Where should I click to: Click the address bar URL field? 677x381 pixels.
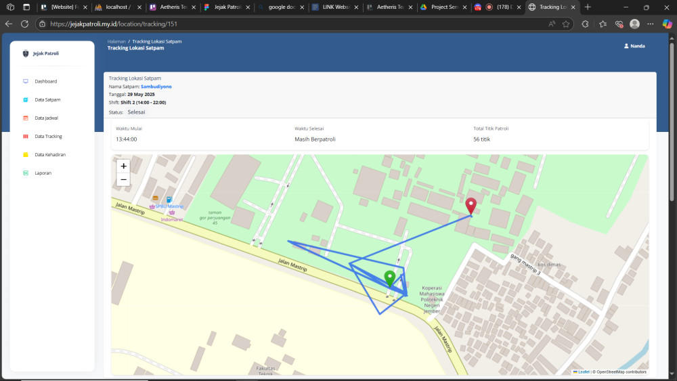pyautogui.click(x=294, y=24)
